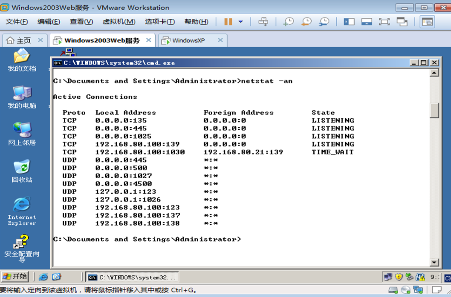Close the WindowsXP tab
Image resolution: width=451 pixels, height=297 pixels.
pyautogui.click(x=220, y=40)
